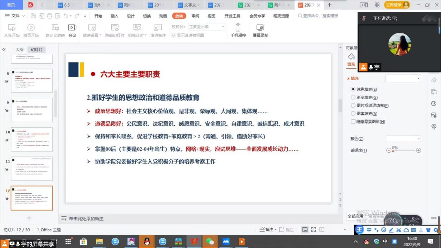Screen dimensions: 441x248
Task: Click the 当页开始 play from current slide icon
Action: (31, 31)
